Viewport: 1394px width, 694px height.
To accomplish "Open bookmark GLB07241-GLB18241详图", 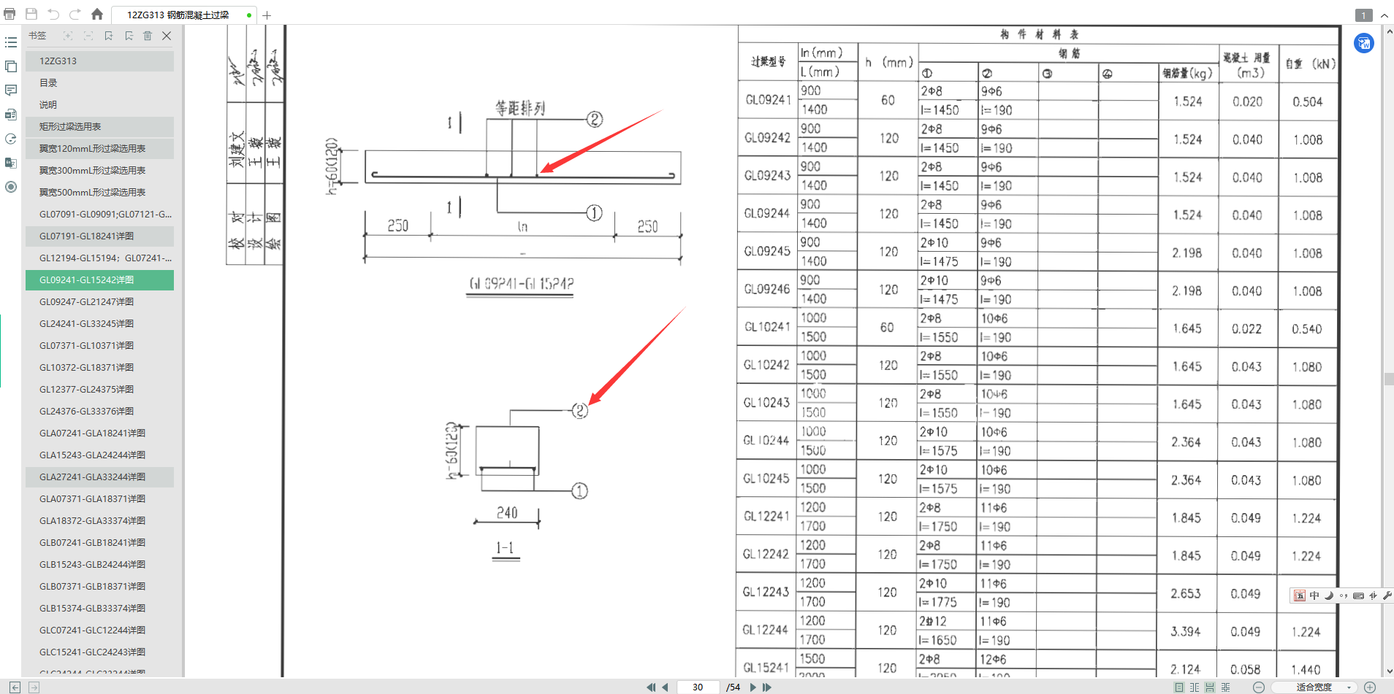I will tap(99, 543).
